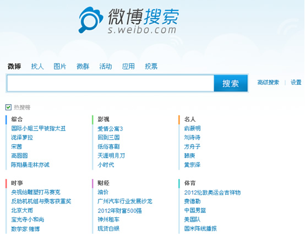
Task: Switch to the 找人 tab
Action: [37, 66]
